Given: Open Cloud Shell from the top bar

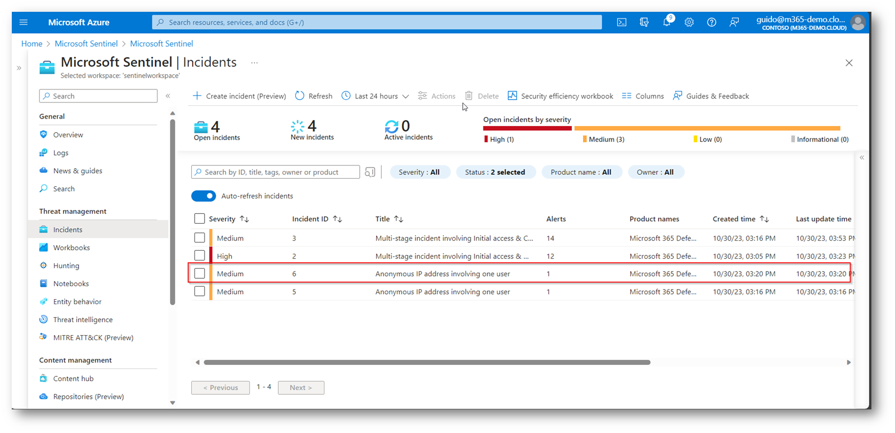Looking at the screenshot, I should (x=621, y=22).
